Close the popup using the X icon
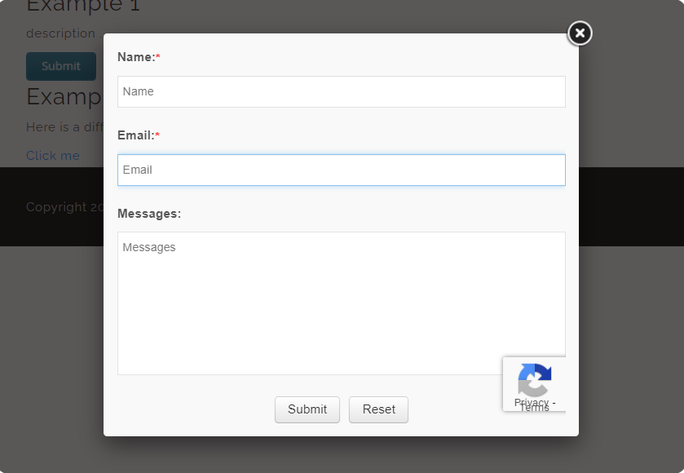Viewport: 684px width, 473px height. [x=580, y=33]
